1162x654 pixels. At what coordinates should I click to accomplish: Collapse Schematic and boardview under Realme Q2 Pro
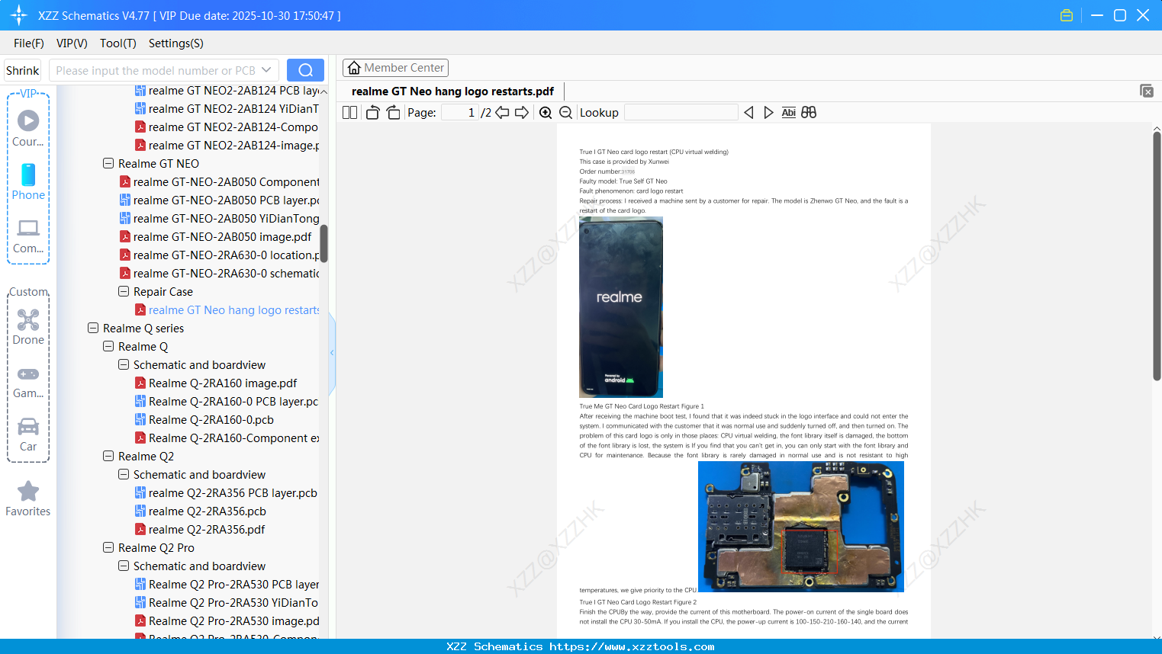(124, 566)
